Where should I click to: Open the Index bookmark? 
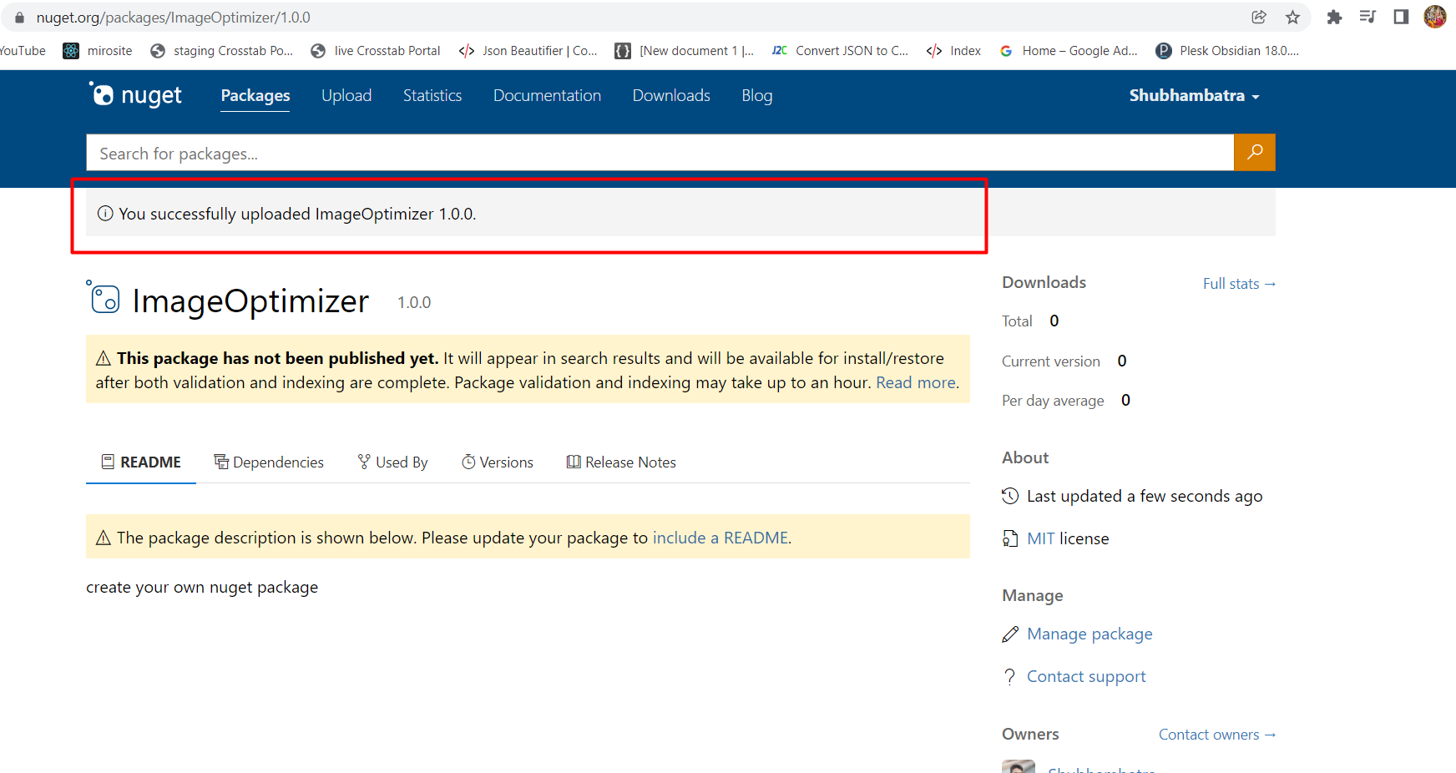953,51
